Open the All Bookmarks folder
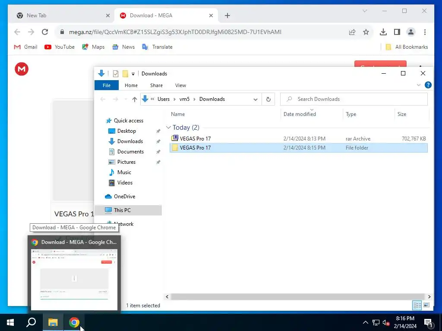This screenshot has width=442, height=331. tap(407, 47)
